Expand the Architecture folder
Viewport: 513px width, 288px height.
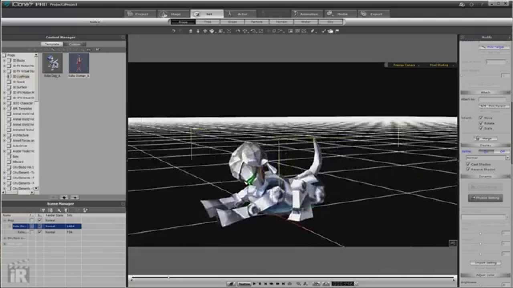4,135
